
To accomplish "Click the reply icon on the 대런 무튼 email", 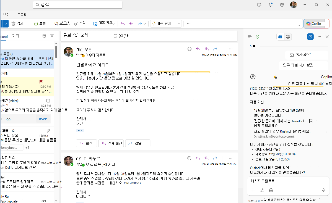I will (198, 49).
